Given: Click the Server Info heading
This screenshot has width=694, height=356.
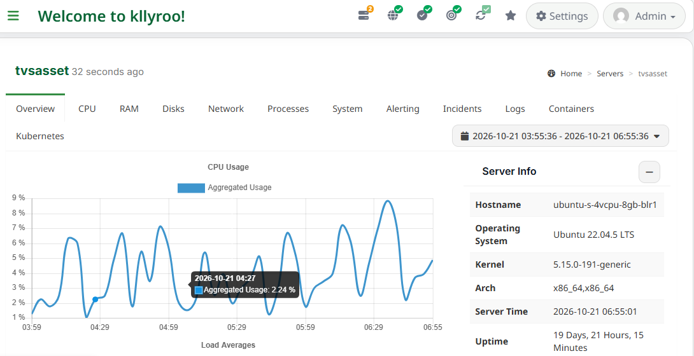Looking at the screenshot, I should [509, 172].
